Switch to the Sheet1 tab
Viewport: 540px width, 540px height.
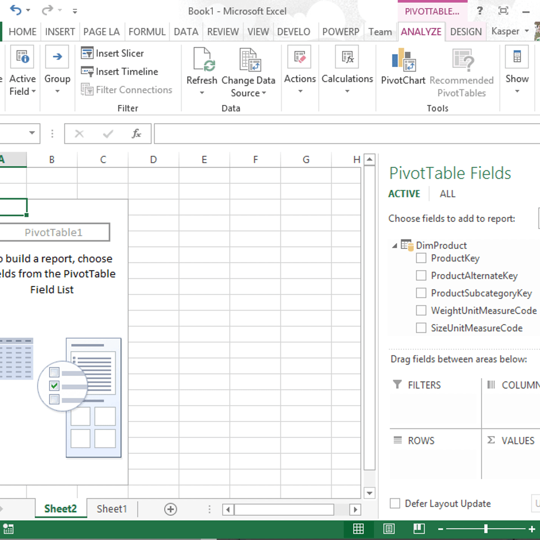pyautogui.click(x=112, y=509)
